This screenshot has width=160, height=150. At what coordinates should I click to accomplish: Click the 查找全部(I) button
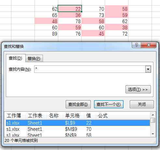click(x=78, y=104)
